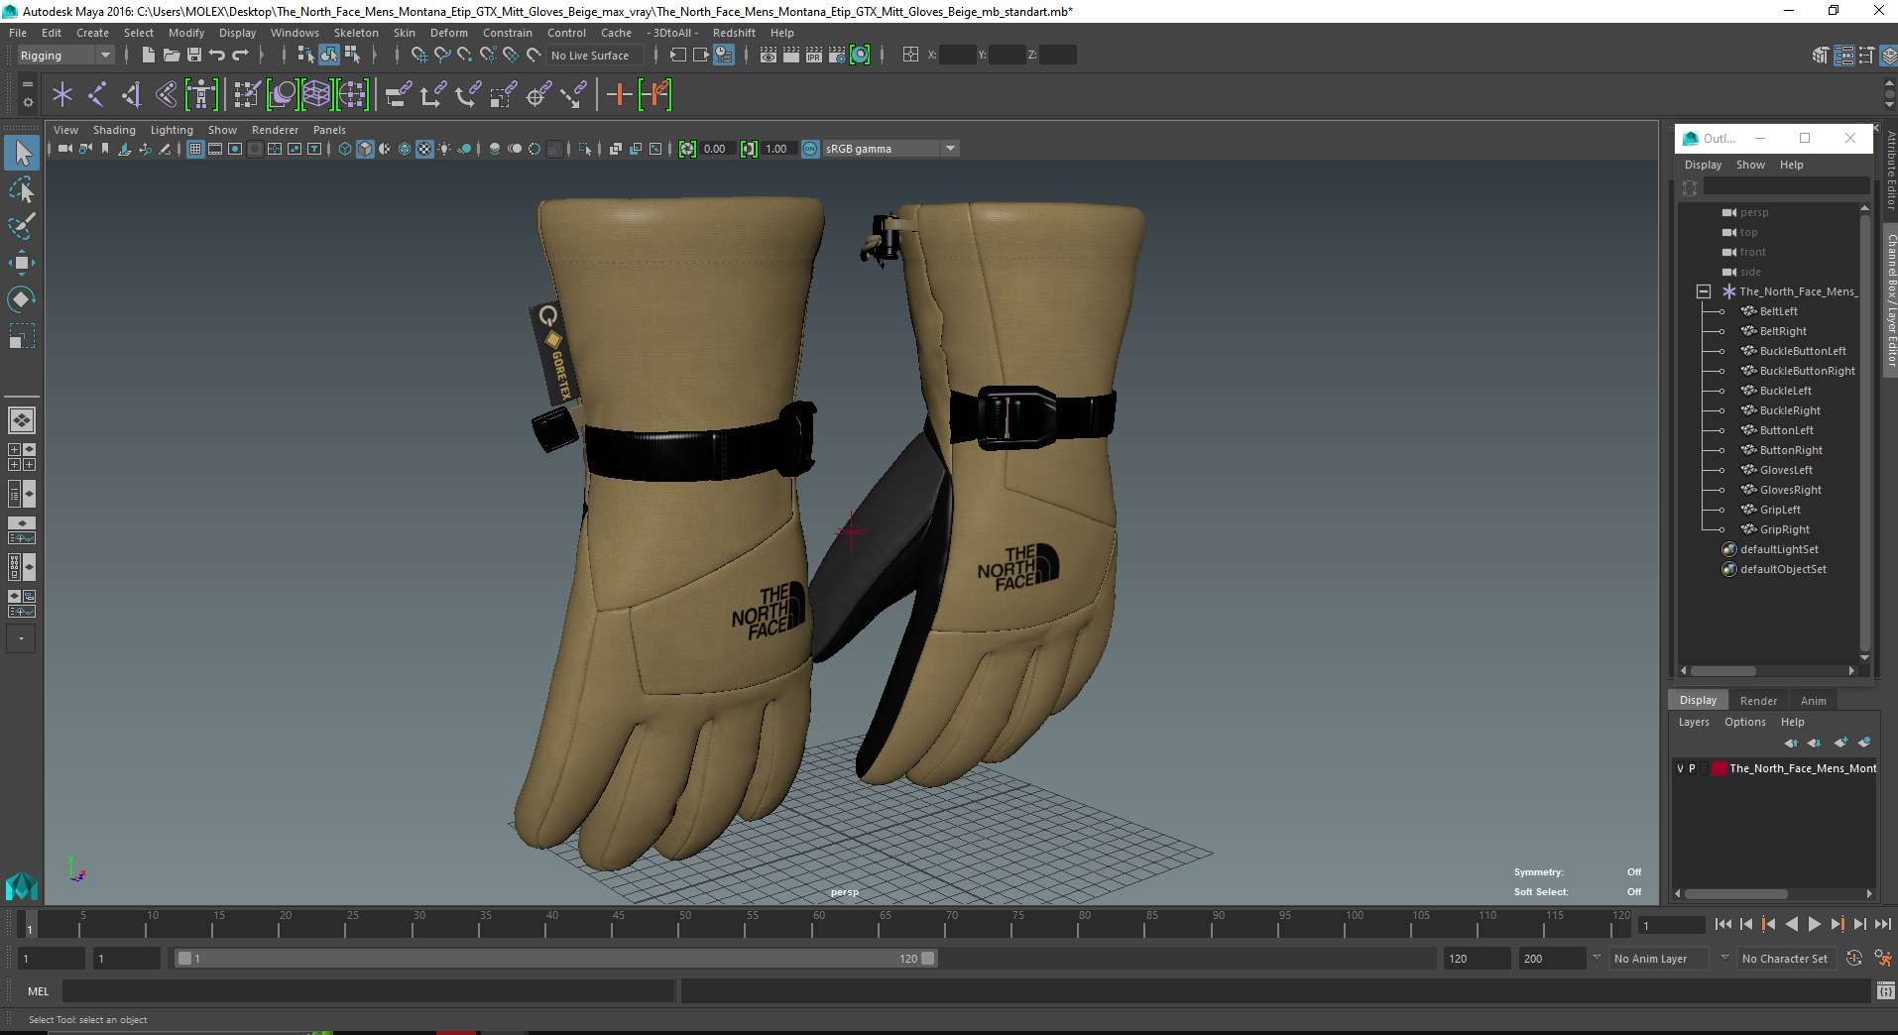Select the four-view layout icon
This screenshot has height=1035, width=1898.
(x=22, y=457)
